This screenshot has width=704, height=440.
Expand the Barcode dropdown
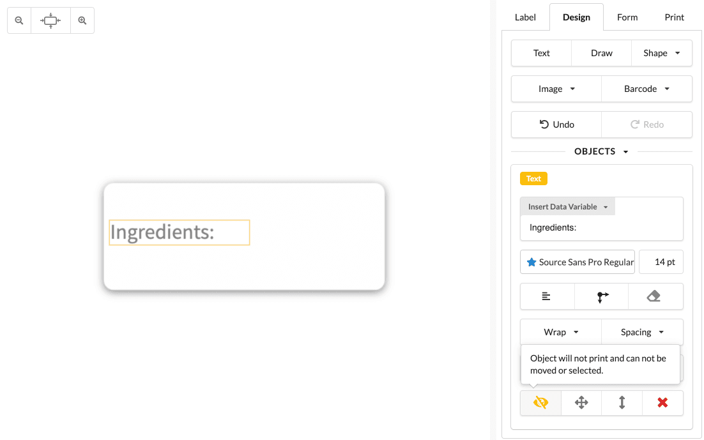tap(647, 89)
